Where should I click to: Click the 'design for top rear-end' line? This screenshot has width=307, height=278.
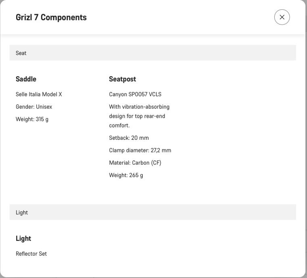[x=137, y=116]
